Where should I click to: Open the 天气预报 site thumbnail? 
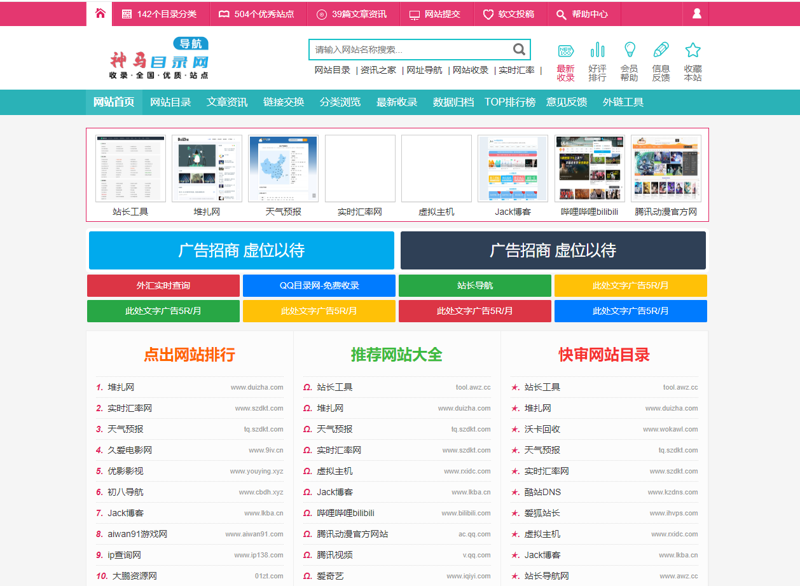283,168
